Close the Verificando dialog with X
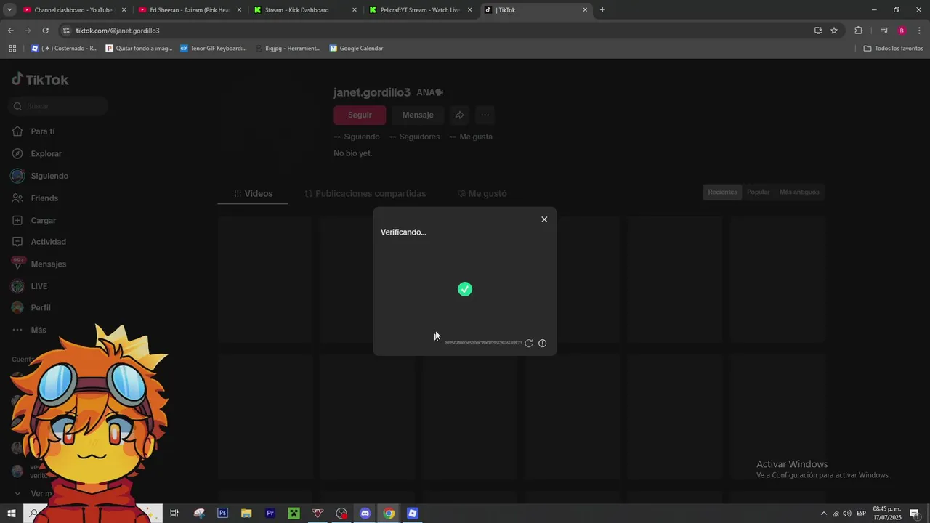Screen dimensions: 930x523 coord(544,219)
